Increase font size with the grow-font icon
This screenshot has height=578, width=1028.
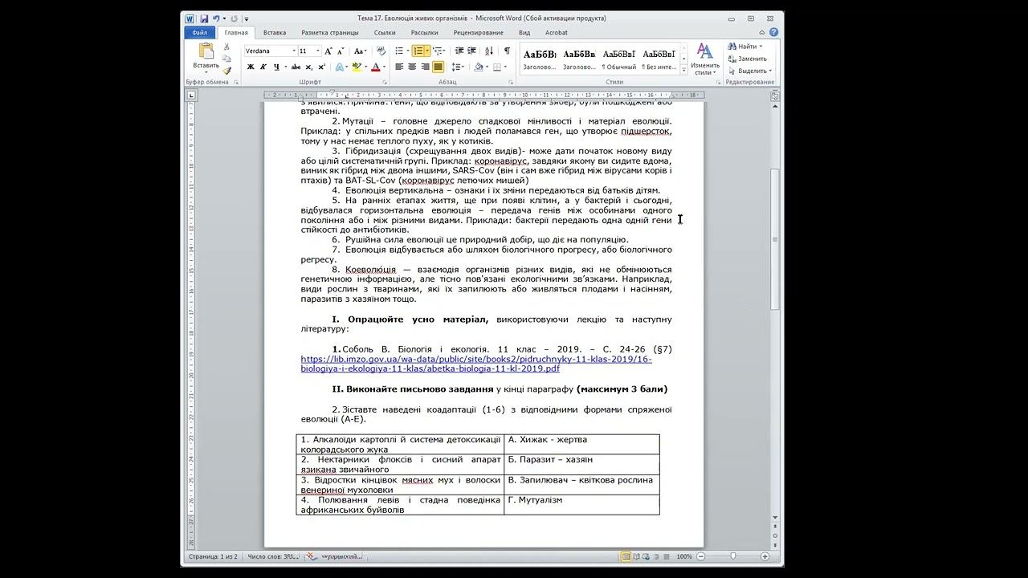click(330, 51)
